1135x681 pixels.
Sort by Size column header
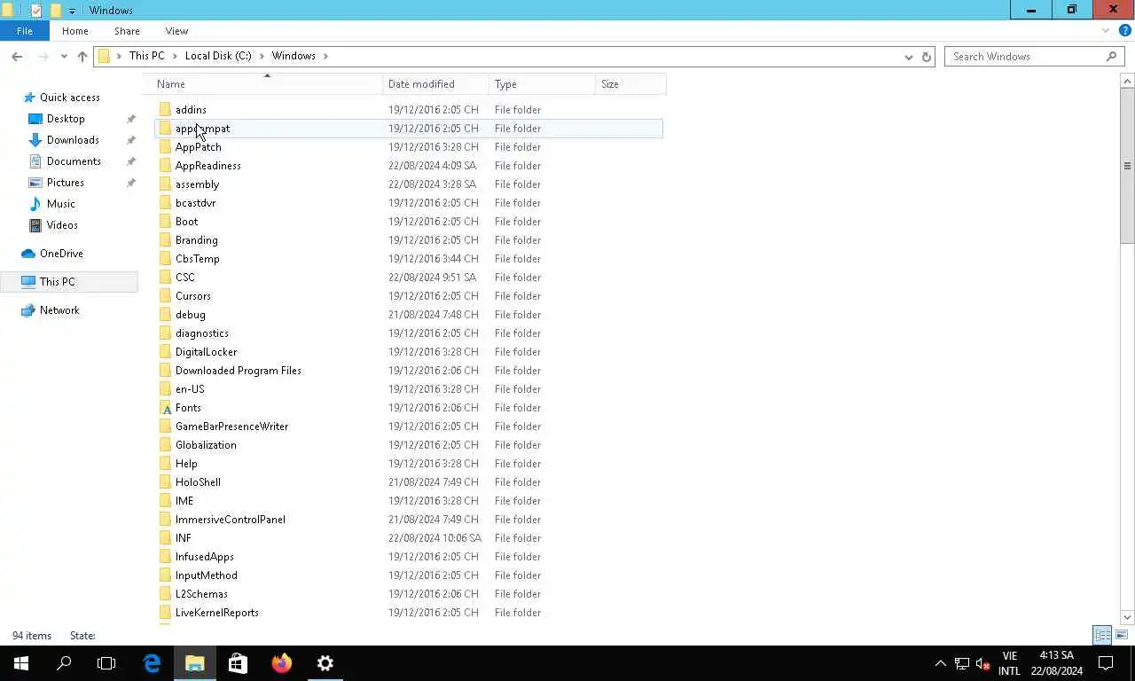(630, 84)
